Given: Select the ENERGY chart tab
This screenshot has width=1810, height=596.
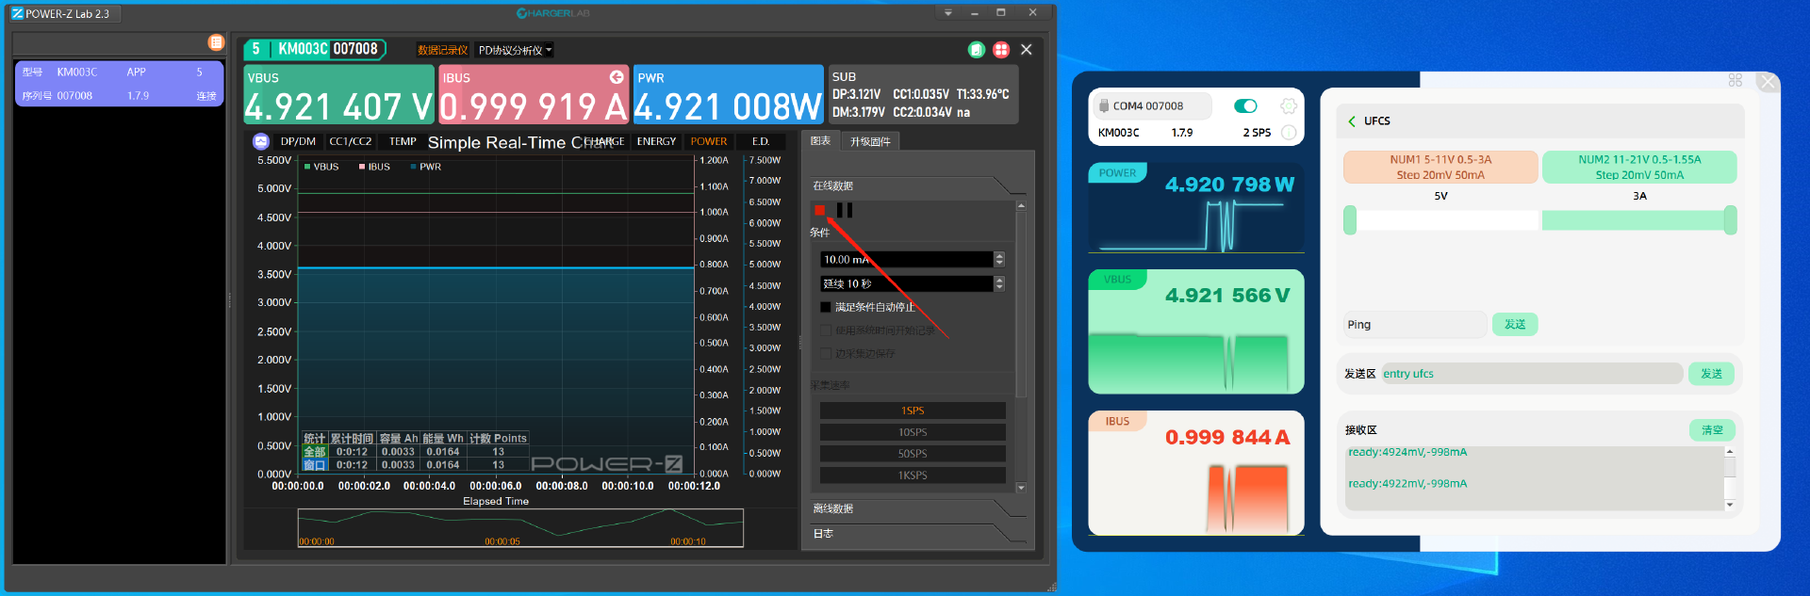Looking at the screenshot, I should point(656,141).
